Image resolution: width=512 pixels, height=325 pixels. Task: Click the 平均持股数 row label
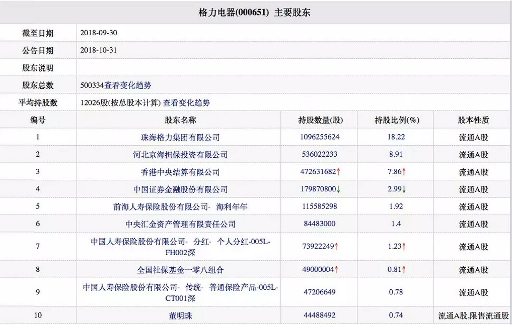(38, 103)
